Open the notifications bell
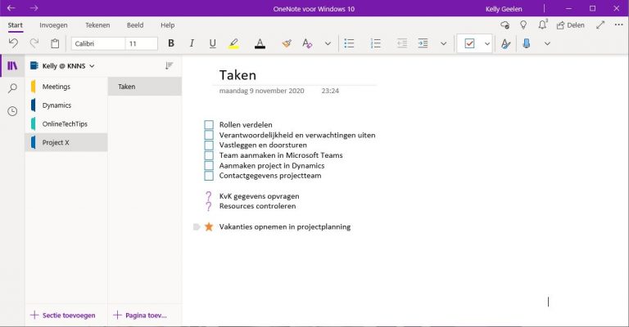 [542, 25]
